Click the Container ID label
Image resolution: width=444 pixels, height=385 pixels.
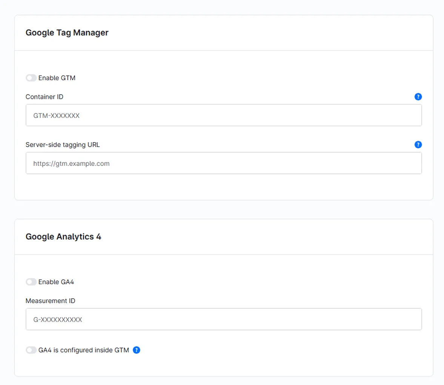coord(45,97)
